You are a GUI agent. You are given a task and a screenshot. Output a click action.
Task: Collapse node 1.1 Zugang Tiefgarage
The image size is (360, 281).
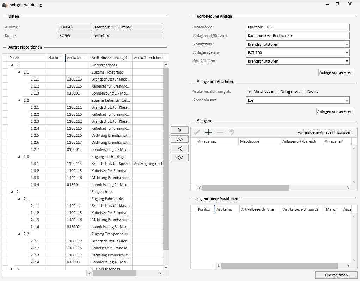(x=19, y=72)
